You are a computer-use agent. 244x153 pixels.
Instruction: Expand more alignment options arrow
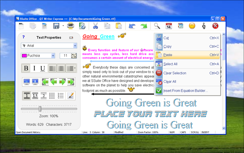click(x=75, y=68)
